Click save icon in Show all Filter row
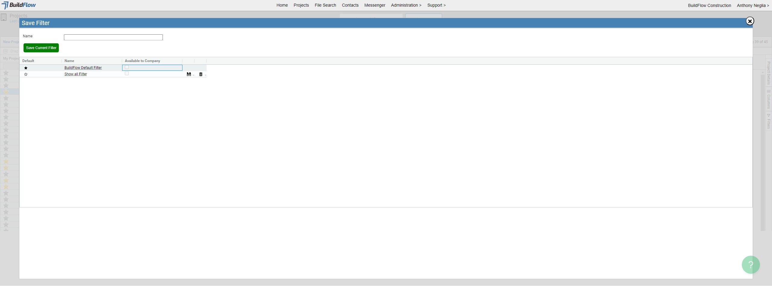The width and height of the screenshot is (772, 287). click(x=189, y=74)
